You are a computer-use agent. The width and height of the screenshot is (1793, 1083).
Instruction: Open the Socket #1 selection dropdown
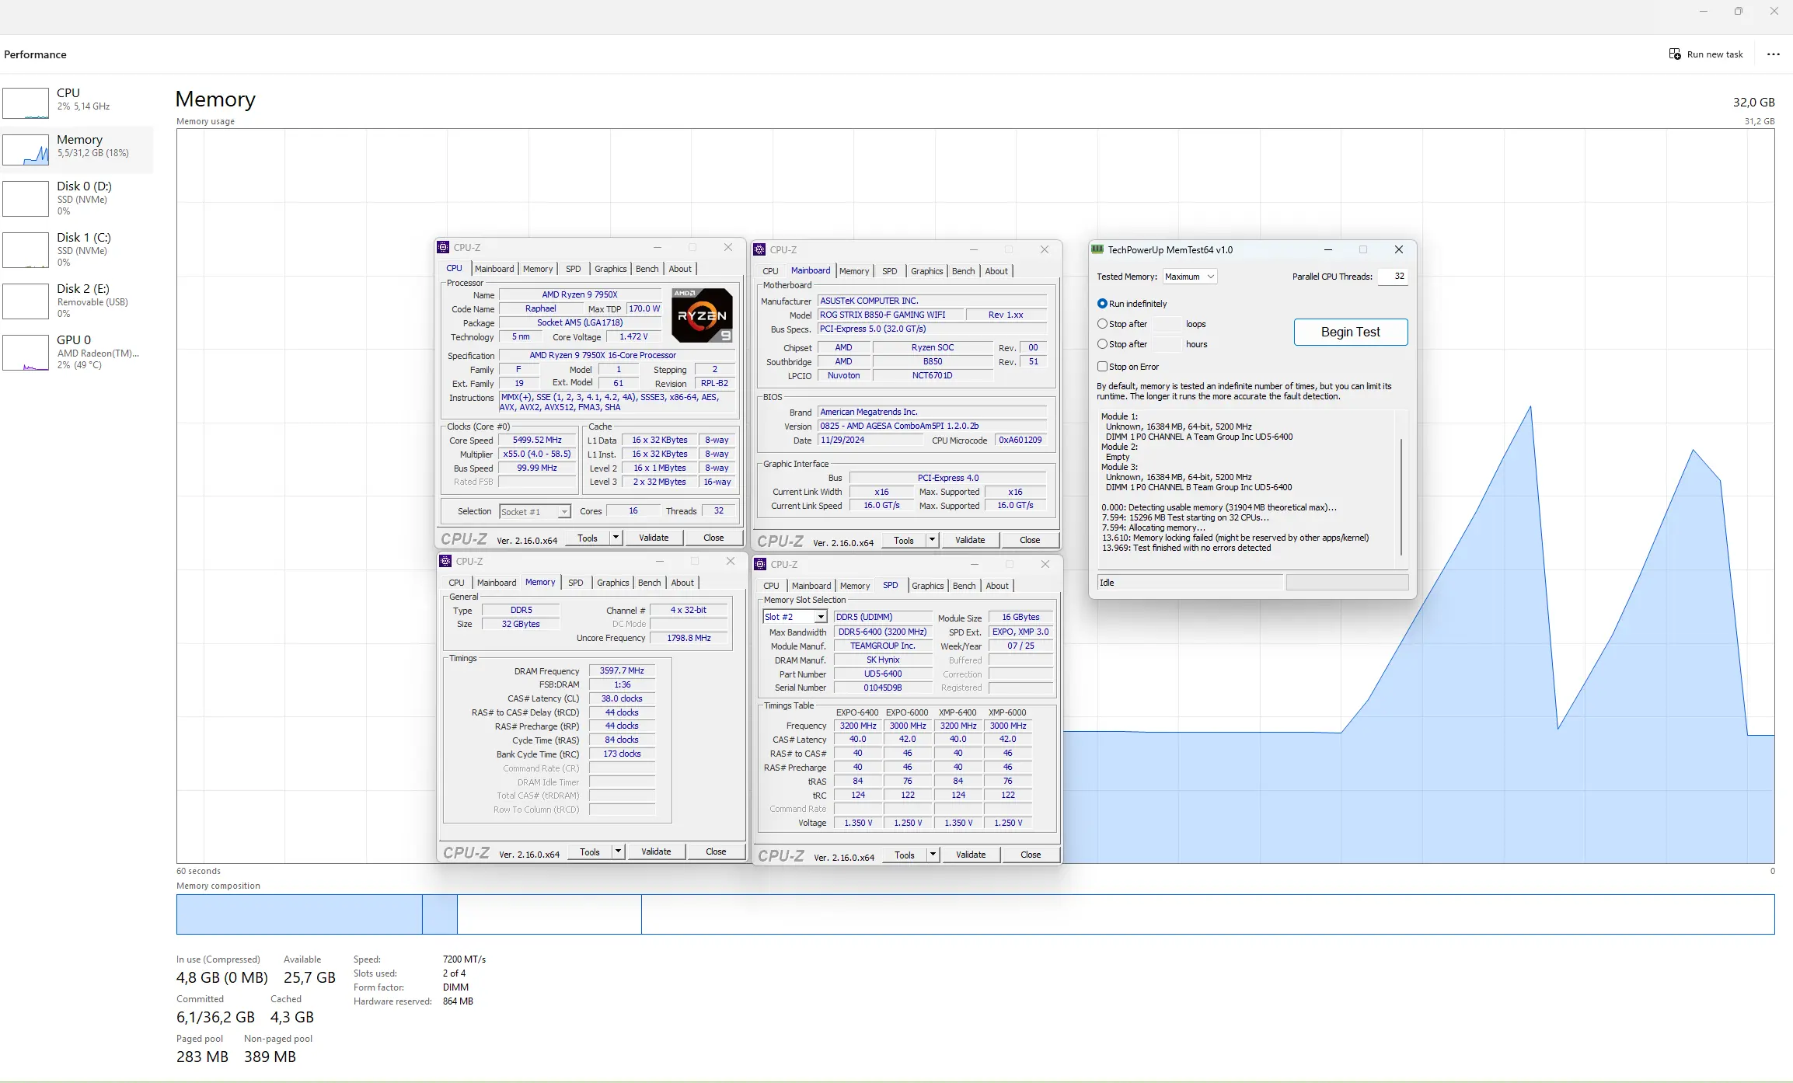click(564, 512)
